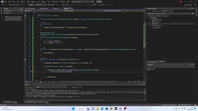Click the Pending Changes Filter icon

[158, 11]
